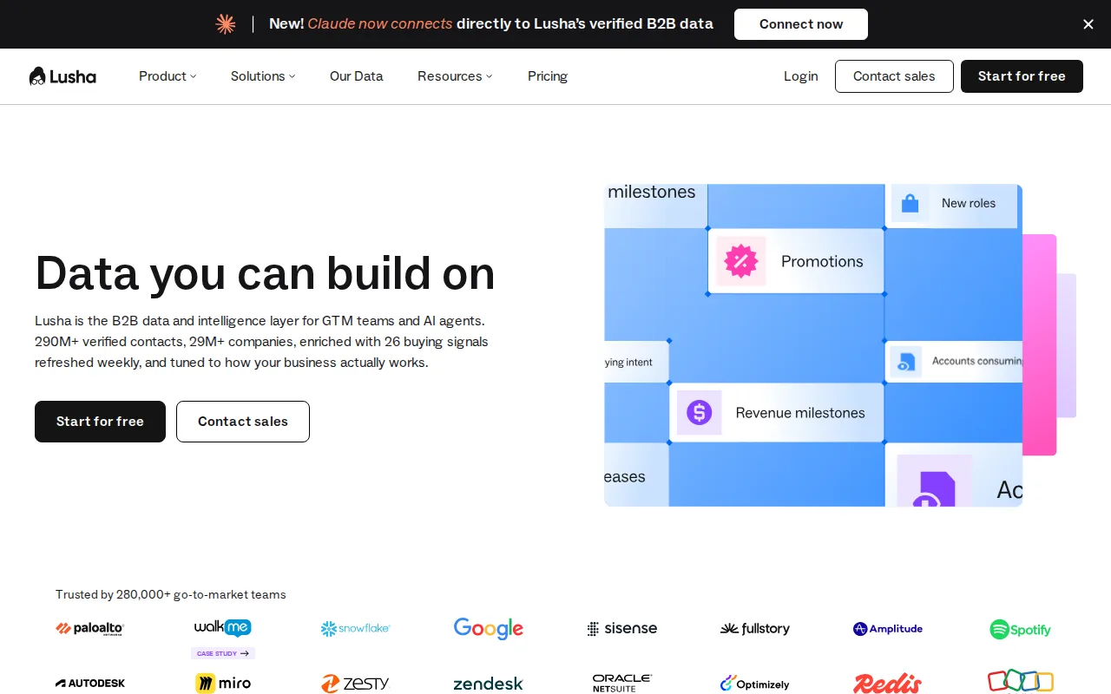Viewport: 1111px width, 694px height.
Task: Click the navbar Start for free button
Action: coord(1022,76)
